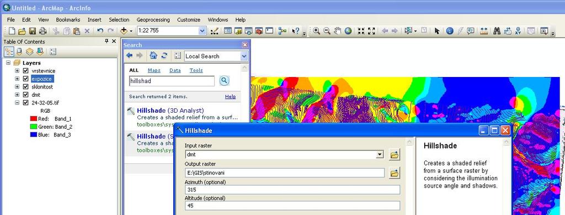Screen dimensions: 565x215
Task: Browse for Input raster folder icon
Action: (395, 155)
